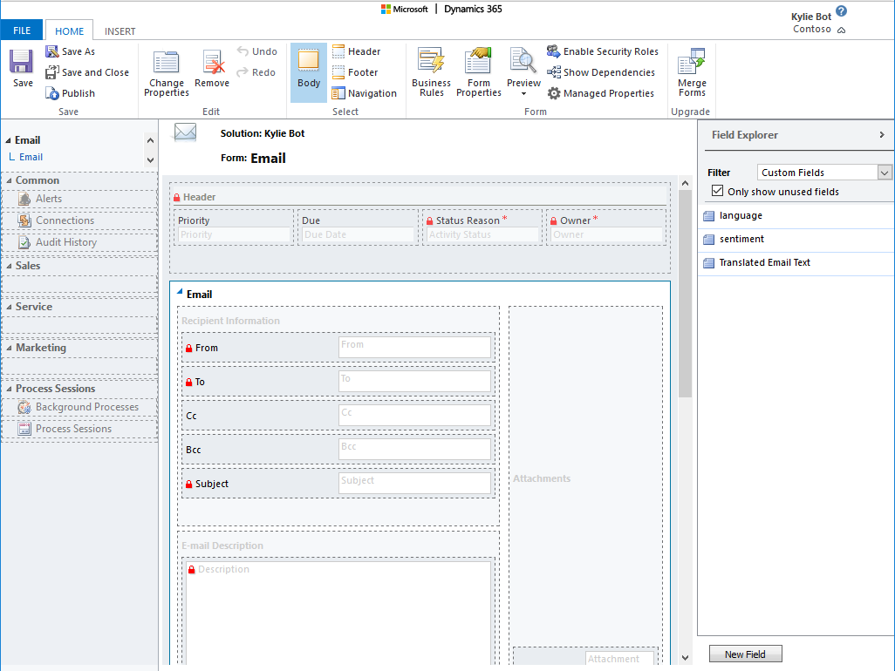Collapse the Field Explorer panel chevron
Image resolution: width=895 pixels, height=671 pixels.
882,134
